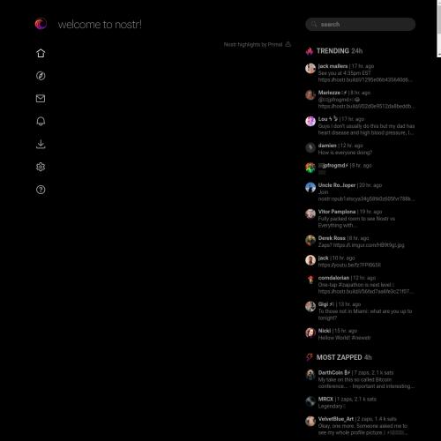
Task: Open the Help question mark icon
Action: pyautogui.click(x=41, y=190)
